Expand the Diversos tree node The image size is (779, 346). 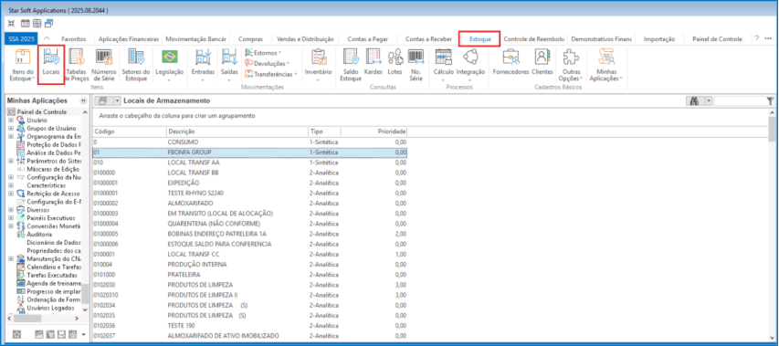[x=11, y=210]
